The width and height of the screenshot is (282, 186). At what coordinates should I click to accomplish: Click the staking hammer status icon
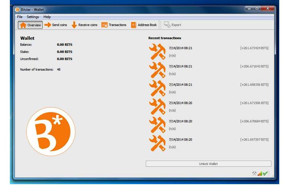(254, 173)
